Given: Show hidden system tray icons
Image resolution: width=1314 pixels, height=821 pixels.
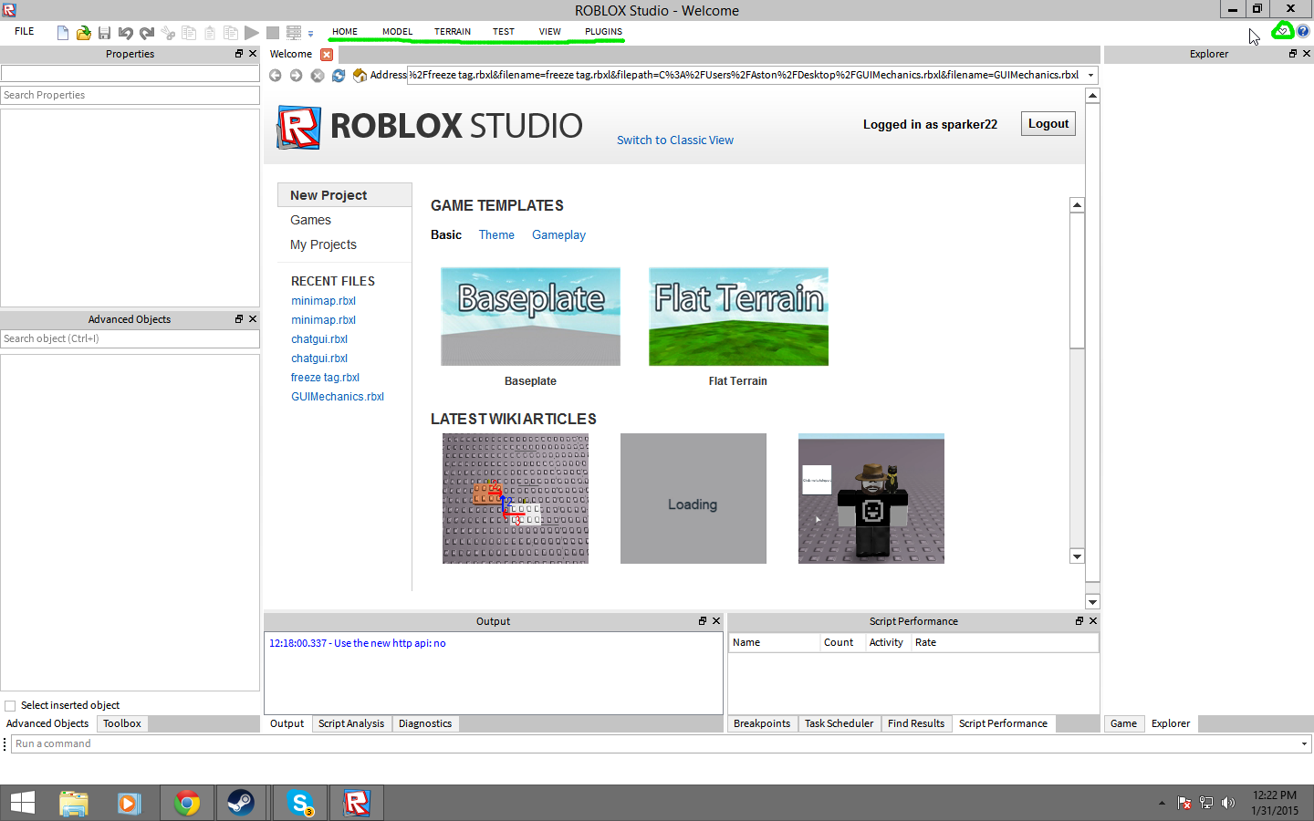Looking at the screenshot, I should pos(1162,803).
